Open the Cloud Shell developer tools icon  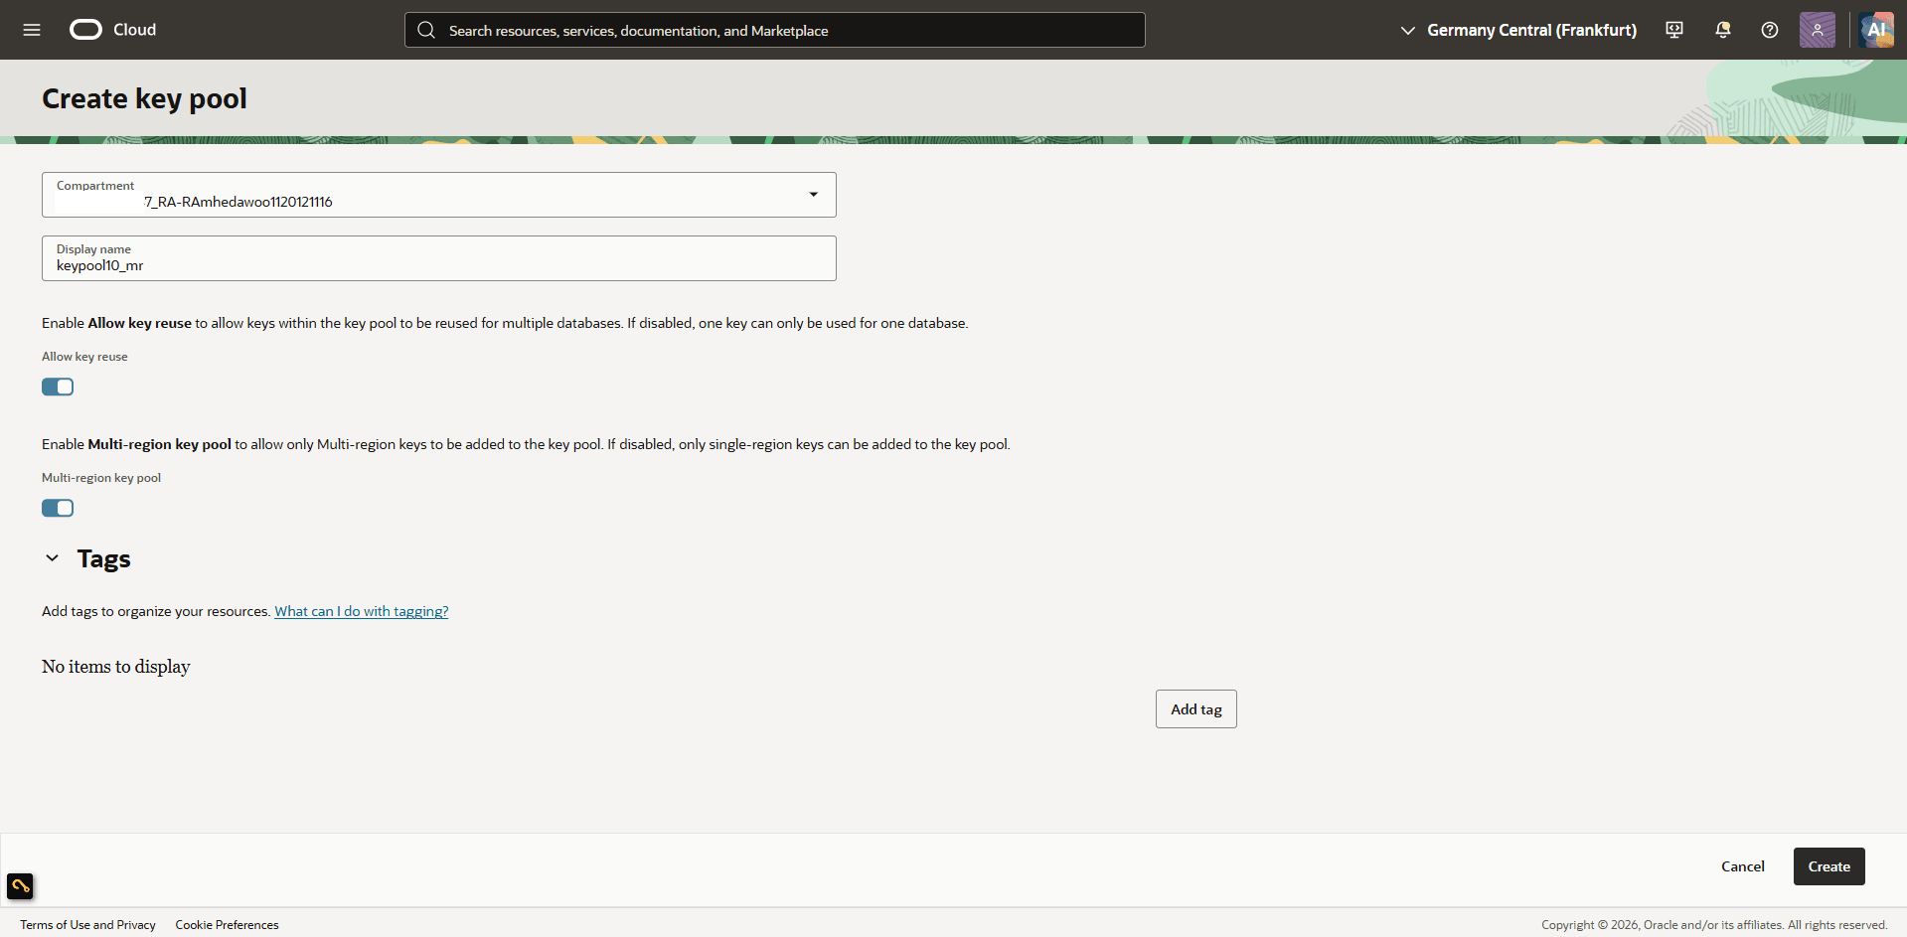(x=1674, y=30)
